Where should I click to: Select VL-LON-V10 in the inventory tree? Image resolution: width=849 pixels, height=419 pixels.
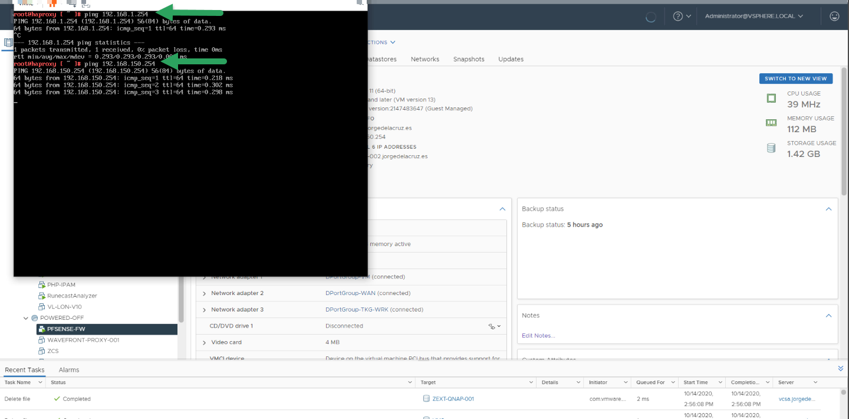tap(64, 307)
